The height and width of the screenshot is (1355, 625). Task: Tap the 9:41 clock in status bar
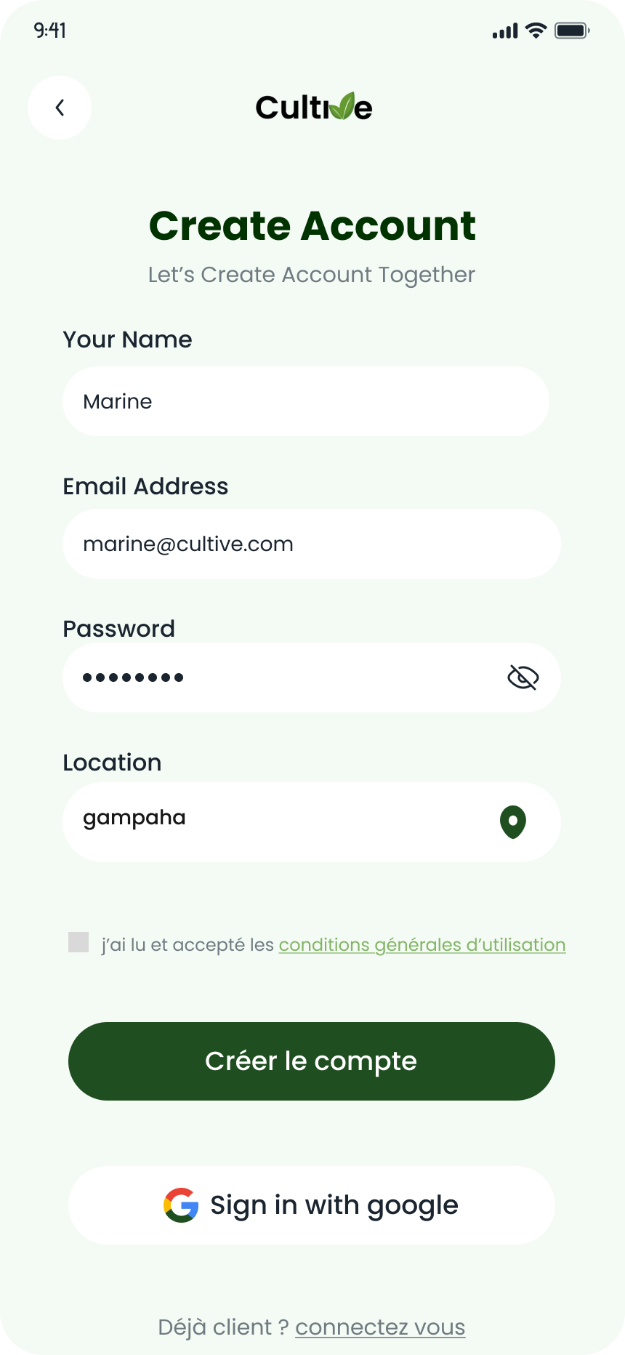click(50, 31)
